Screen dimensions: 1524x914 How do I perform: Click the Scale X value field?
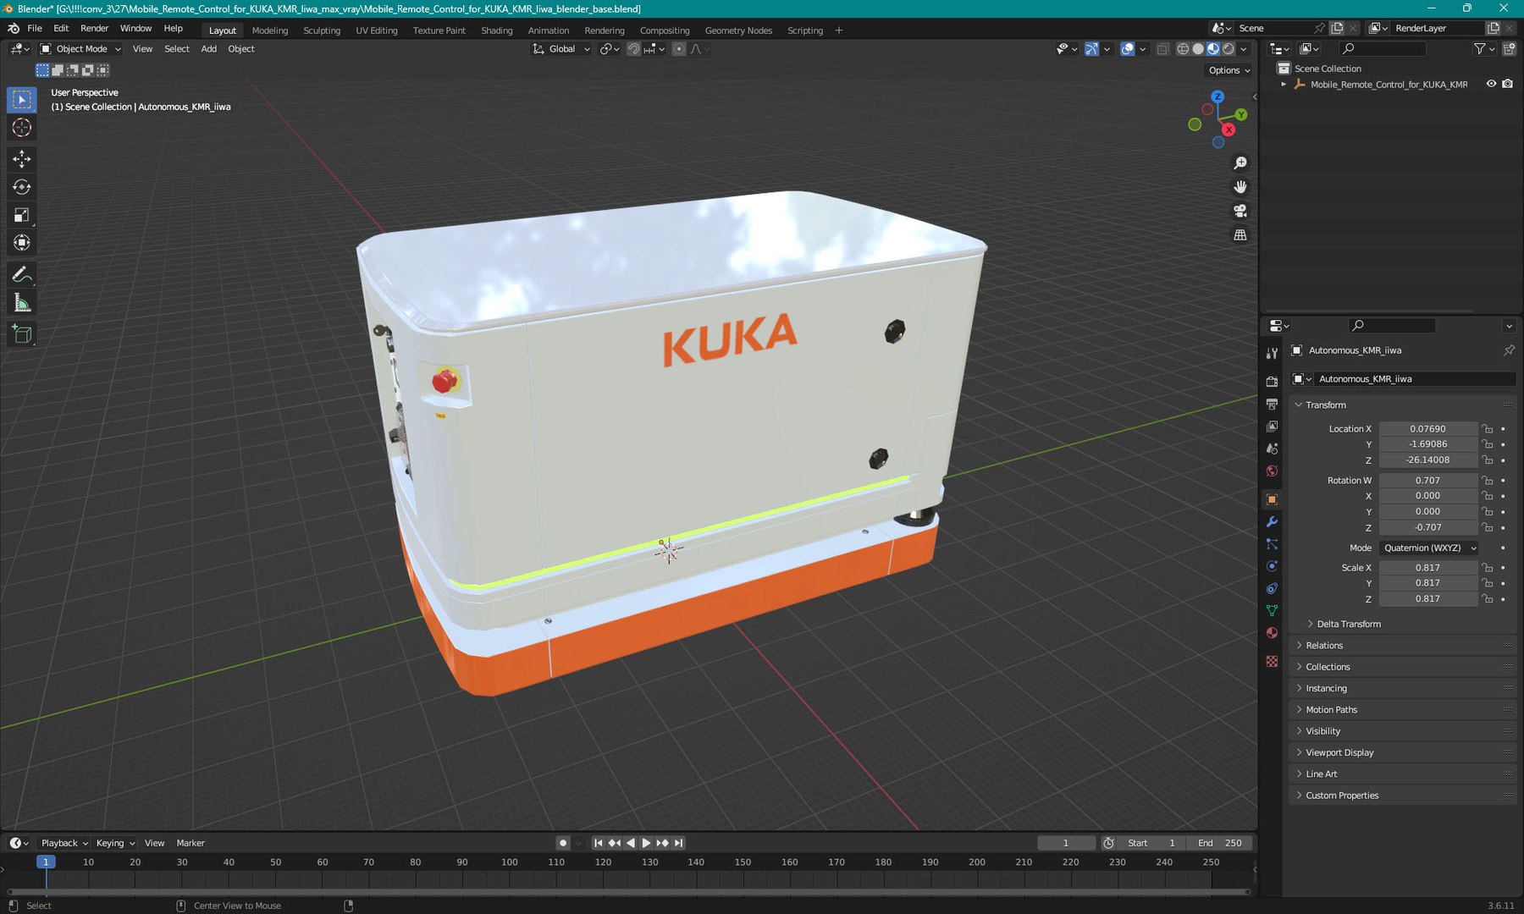pyautogui.click(x=1427, y=568)
